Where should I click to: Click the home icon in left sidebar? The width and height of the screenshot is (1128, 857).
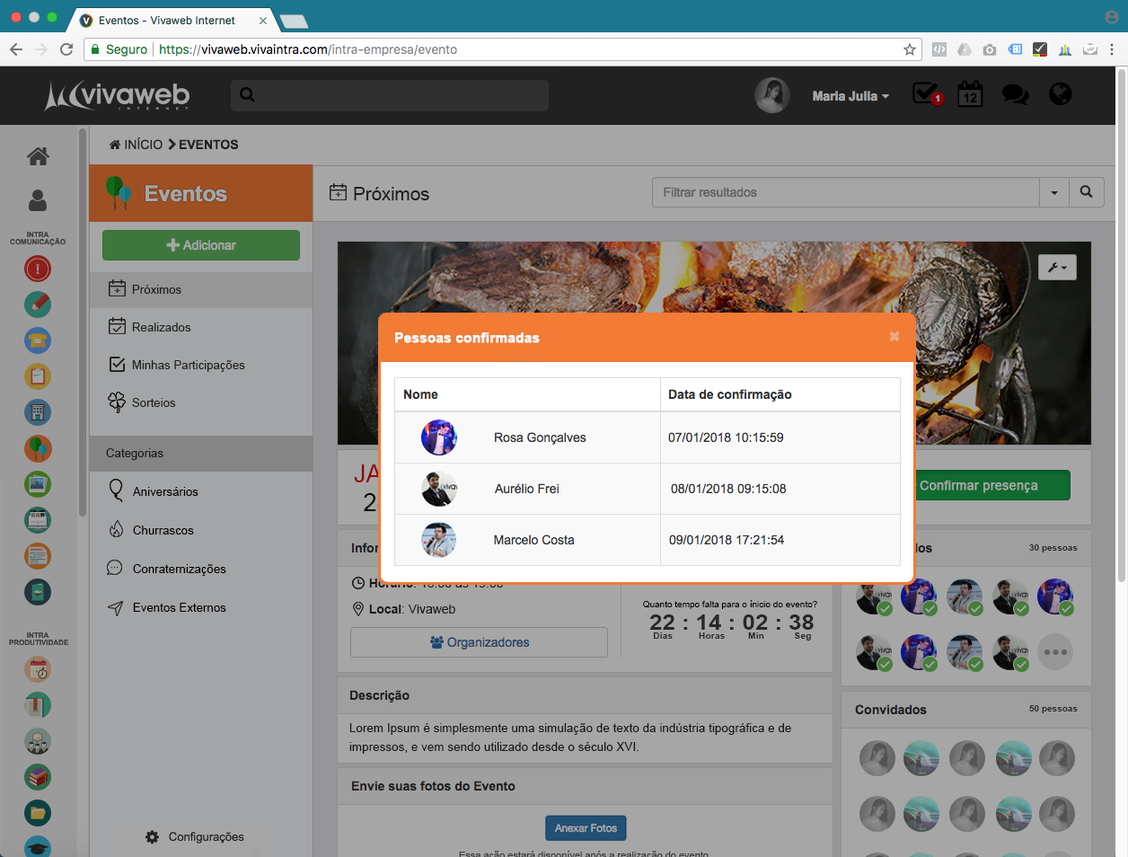pos(38,156)
